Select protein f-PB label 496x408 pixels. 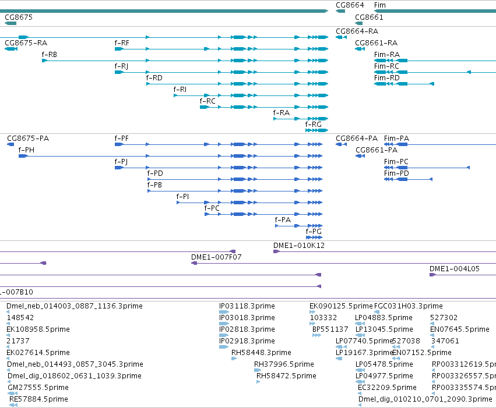[154, 185]
